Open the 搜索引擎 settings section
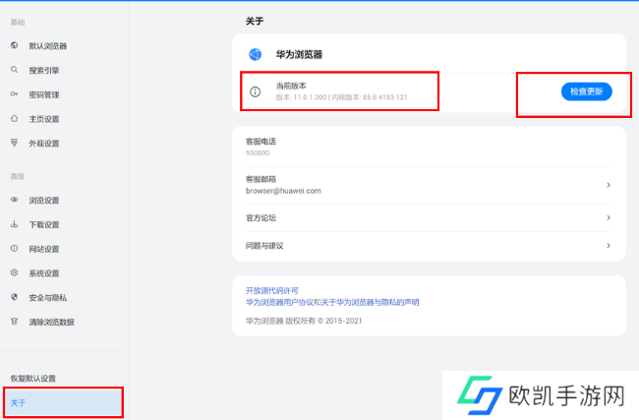Screen dimensions: 639x420 click(x=44, y=71)
